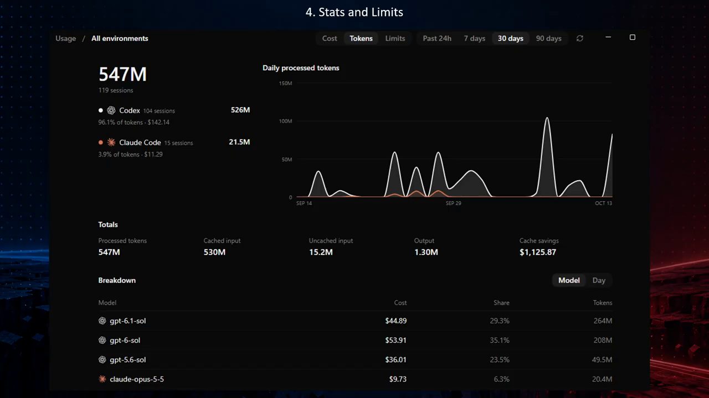Click the SEP 29 chart axis label
This screenshot has height=398, width=709.
pyautogui.click(x=453, y=203)
